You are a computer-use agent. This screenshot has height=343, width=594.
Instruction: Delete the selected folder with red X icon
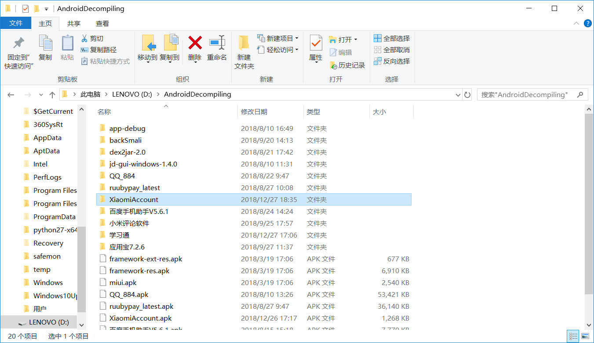tap(195, 48)
